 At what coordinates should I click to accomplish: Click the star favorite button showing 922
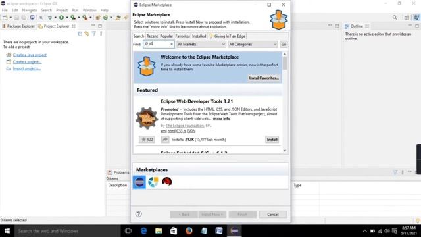click(147, 139)
